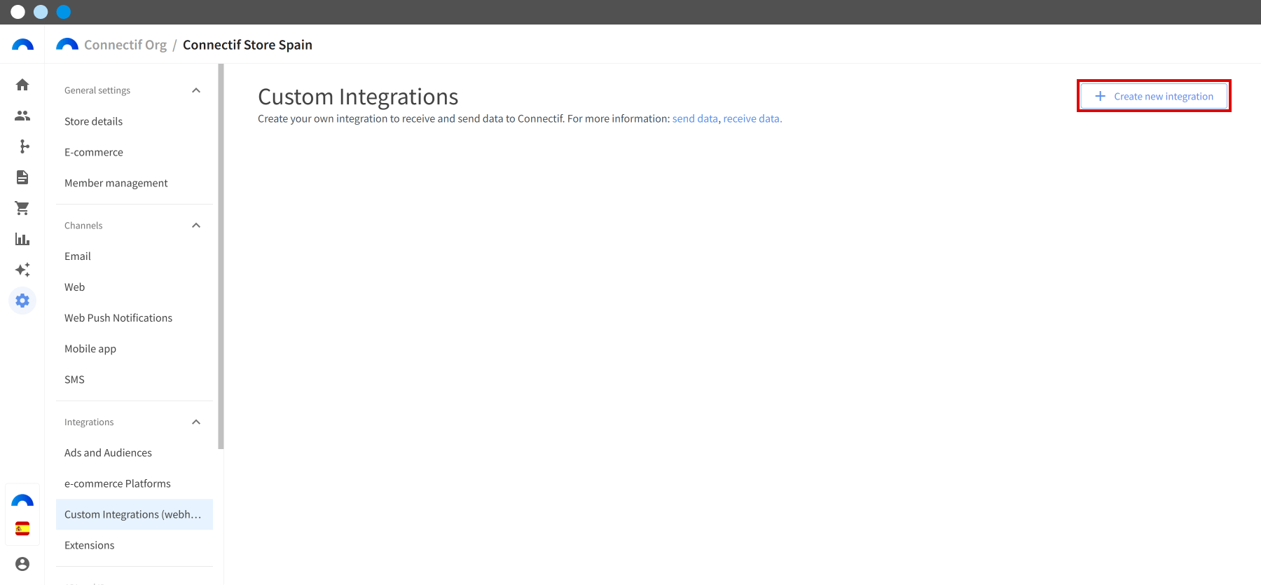Viewport: 1261px width, 585px height.
Task: Open the user account profile icon
Action: 22,564
